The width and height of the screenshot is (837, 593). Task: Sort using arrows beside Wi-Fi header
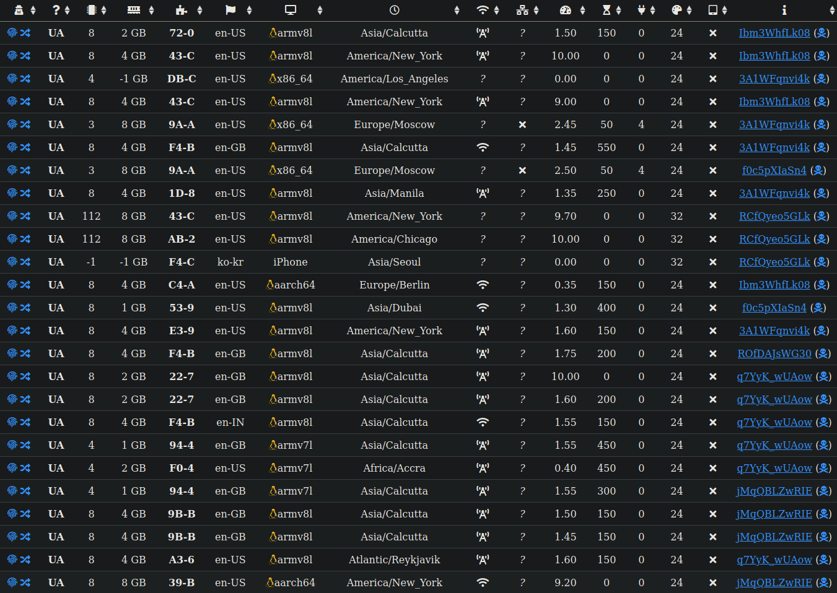pyautogui.click(x=496, y=10)
